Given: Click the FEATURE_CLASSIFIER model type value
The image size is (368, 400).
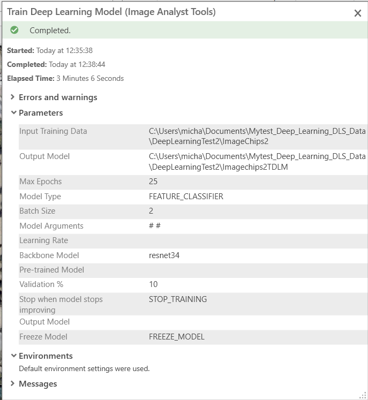Looking at the screenshot, I should 186,197.
